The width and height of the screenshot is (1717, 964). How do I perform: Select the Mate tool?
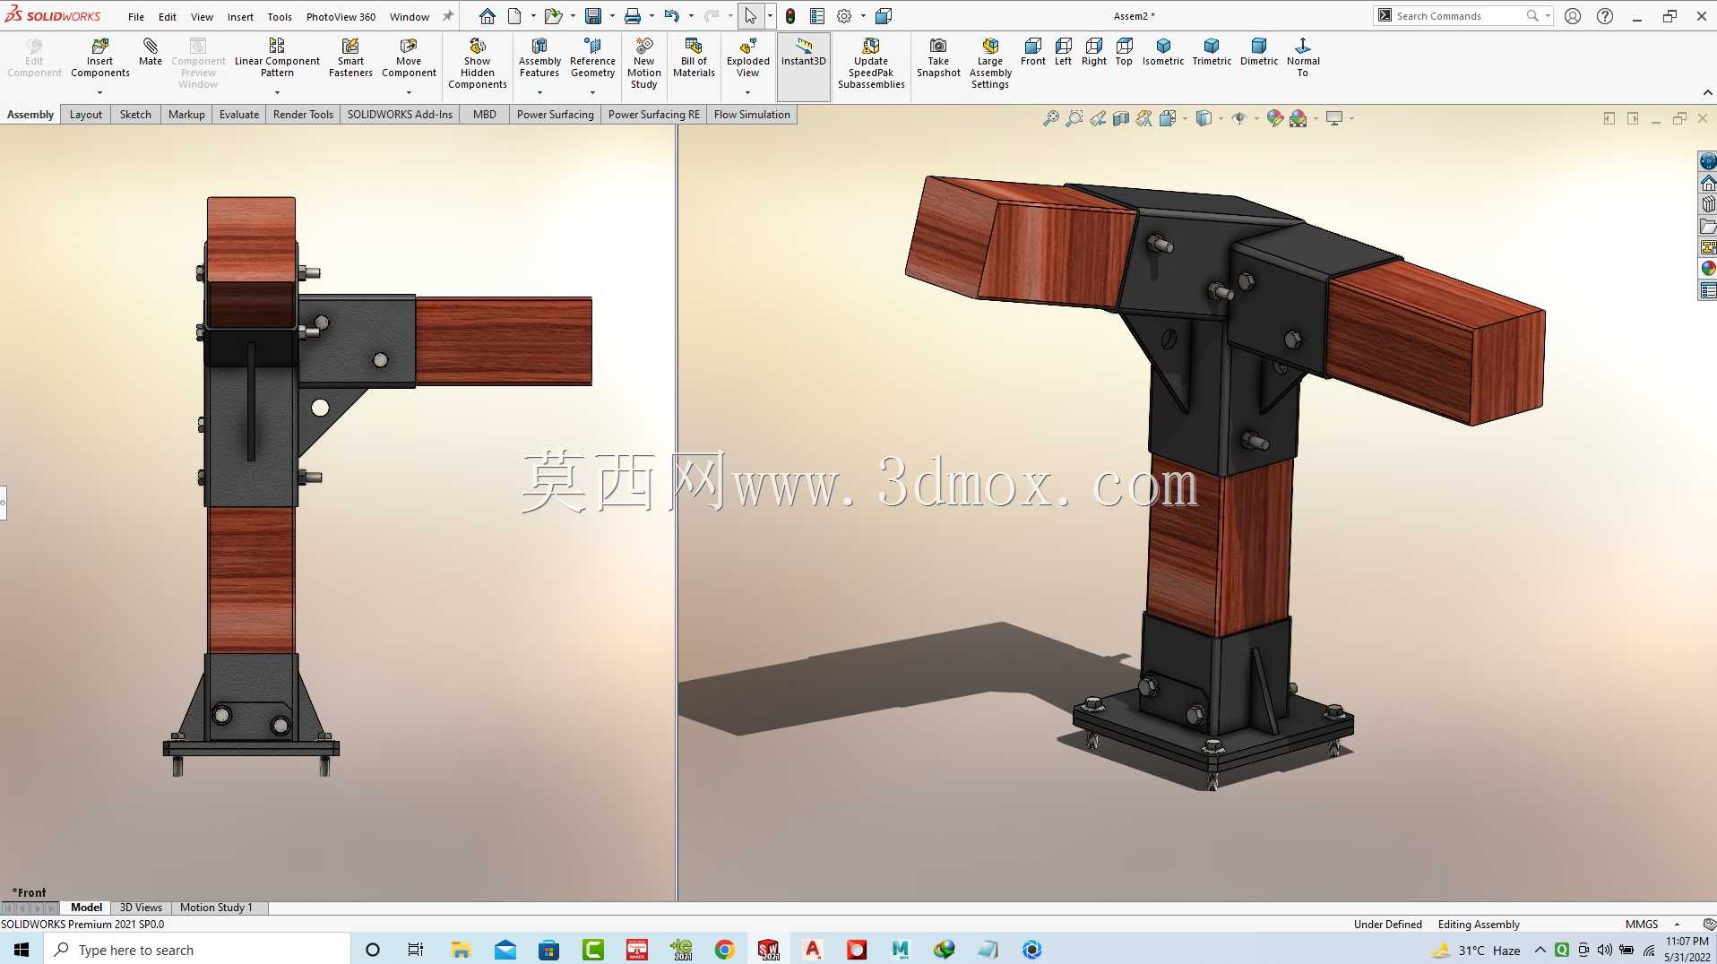[x=151, y=52]
